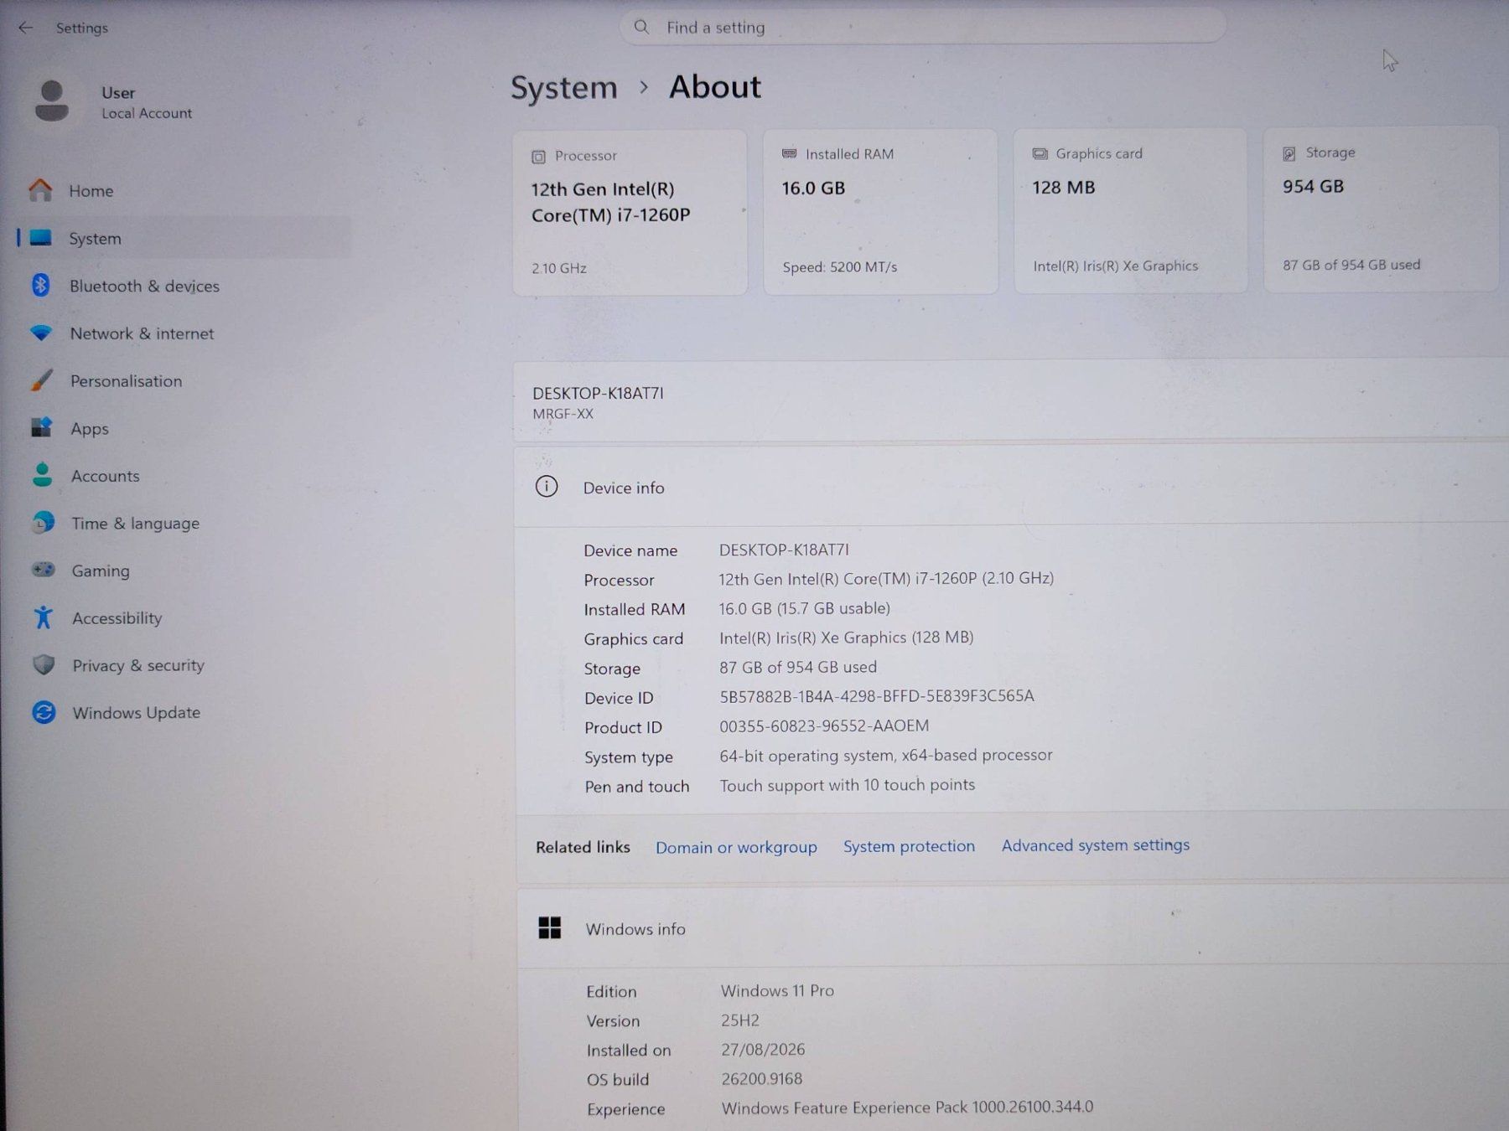Click the Device info circle icon
The height and width of the screenshot is (1131, 1509).
click(x=547, y=487)
